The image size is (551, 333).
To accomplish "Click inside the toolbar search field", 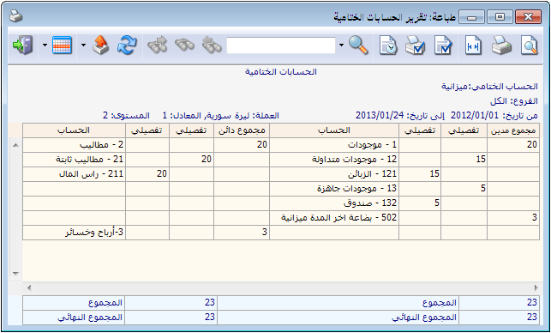I will click(x=281, y=45).
